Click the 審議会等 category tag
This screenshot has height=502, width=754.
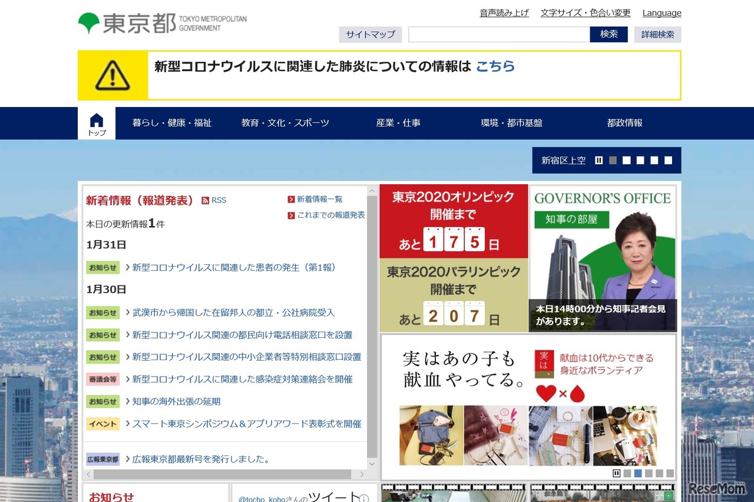point(102,380)
